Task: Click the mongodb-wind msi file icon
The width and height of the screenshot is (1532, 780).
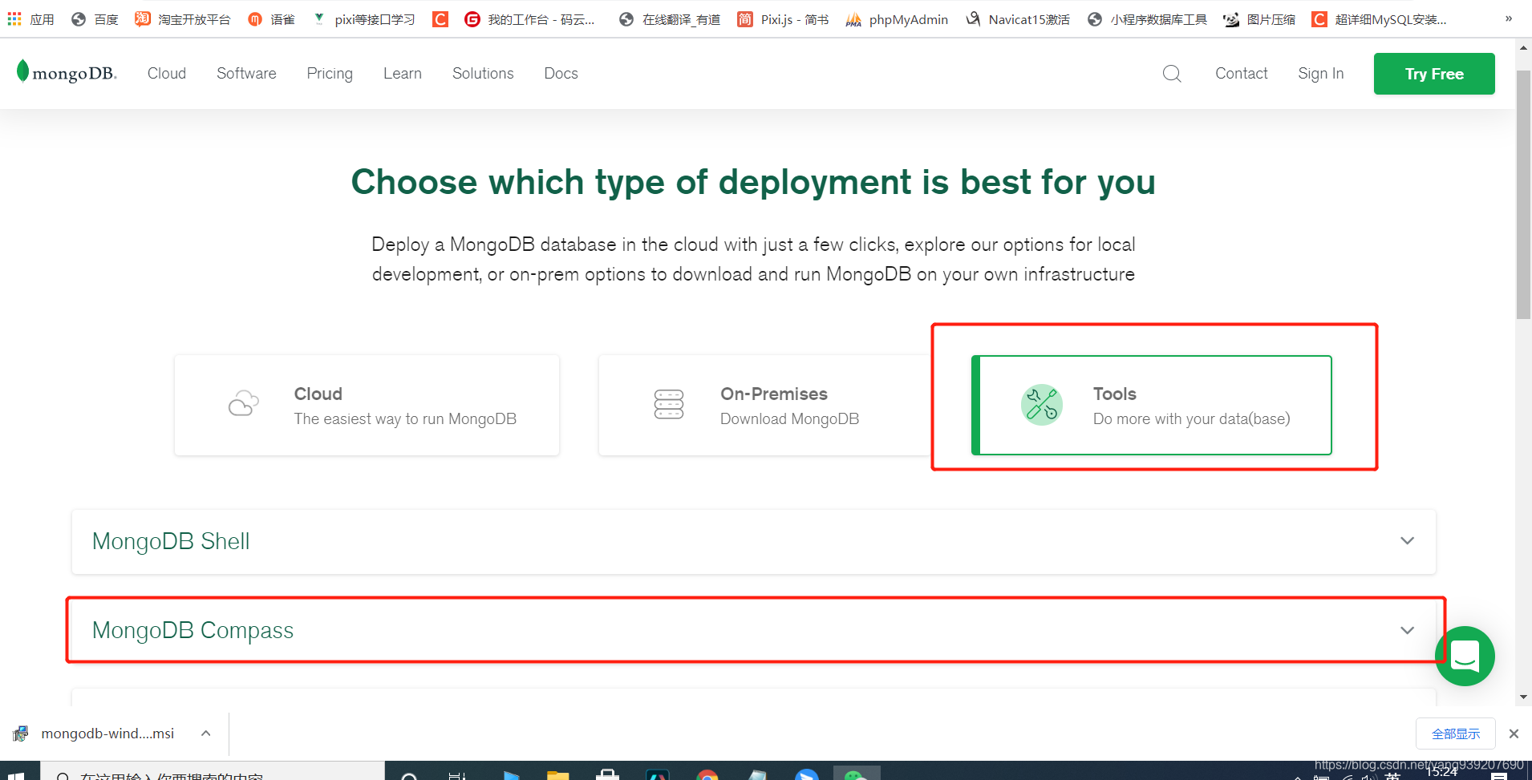Action: click(21, 734)
